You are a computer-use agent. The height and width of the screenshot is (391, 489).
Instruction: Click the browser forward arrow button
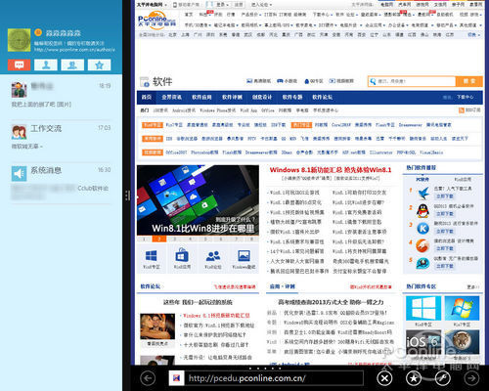coord(471,378)
